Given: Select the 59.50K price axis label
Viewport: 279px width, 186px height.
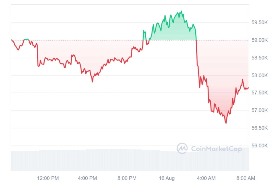Looking at the screenshot, I should pyautogui.click(x=260, y=22).
